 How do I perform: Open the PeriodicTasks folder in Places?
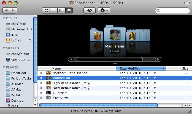[18, 78]
